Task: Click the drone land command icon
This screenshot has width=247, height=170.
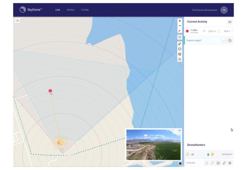Action: click(230, 163)
